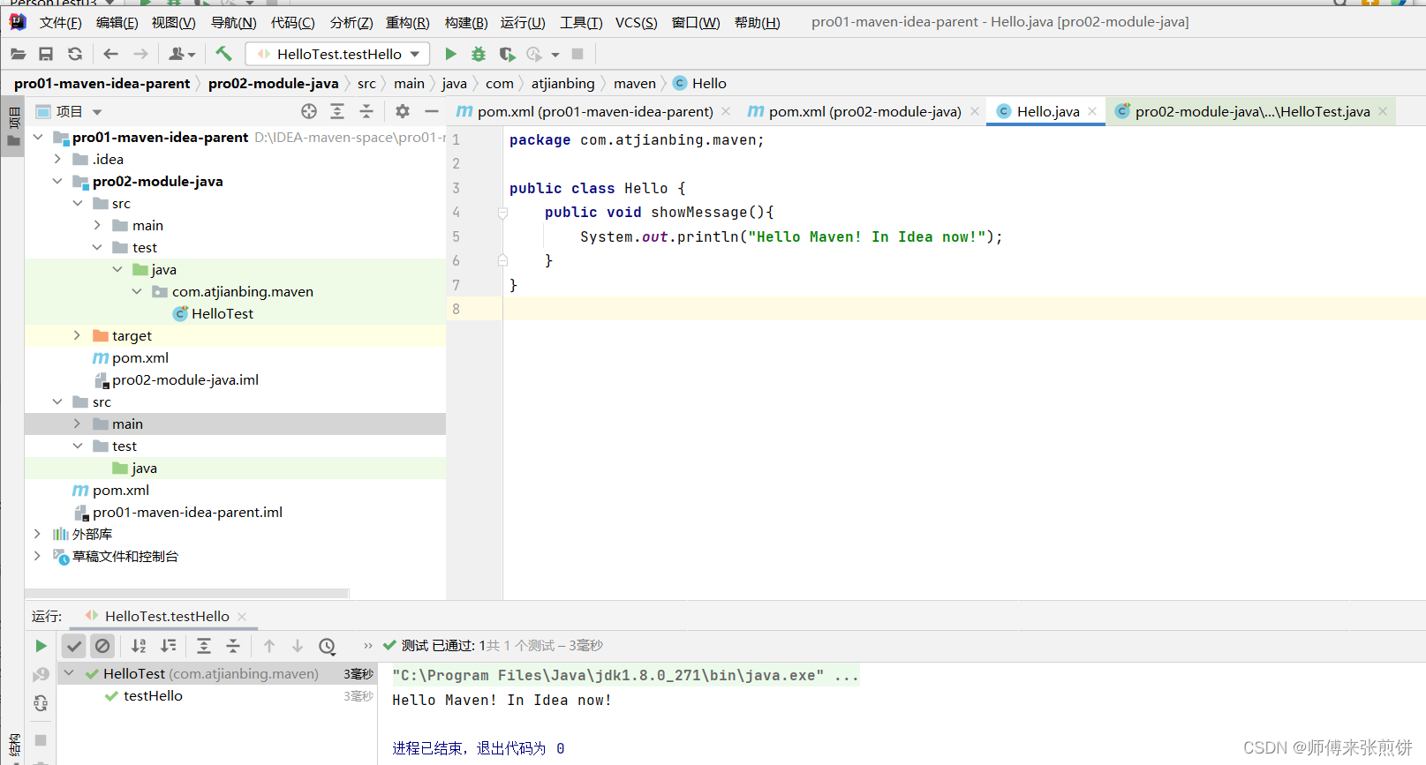Click the project panel horizontal scrollbar

coord(187,593)
